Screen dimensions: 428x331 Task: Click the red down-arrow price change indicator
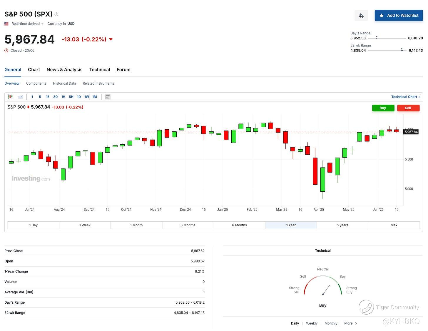click(111, 39)
